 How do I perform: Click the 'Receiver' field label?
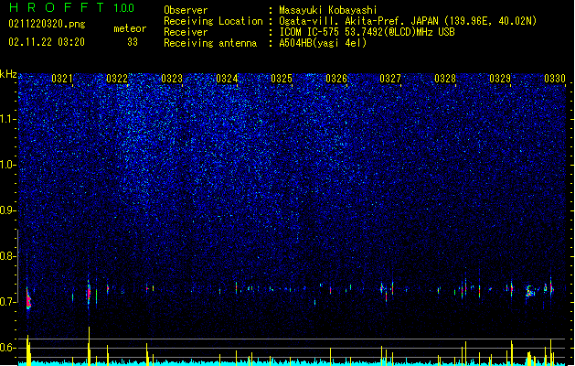(x=186, y=32)
